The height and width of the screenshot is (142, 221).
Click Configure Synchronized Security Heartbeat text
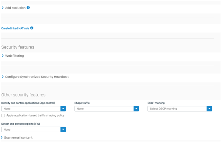37,77
